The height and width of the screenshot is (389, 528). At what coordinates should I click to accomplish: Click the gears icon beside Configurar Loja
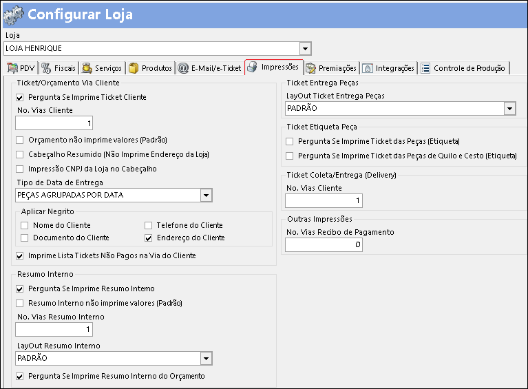tap(14, 15)
